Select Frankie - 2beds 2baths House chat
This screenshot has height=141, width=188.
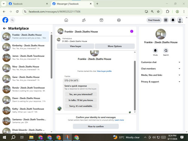click(x=25, y=36)
